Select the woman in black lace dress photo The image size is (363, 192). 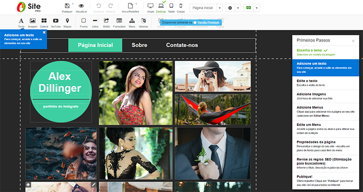[x=136, y=154]
